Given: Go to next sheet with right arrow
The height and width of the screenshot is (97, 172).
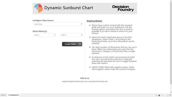Looking at the screenshot, I should point(165,95).
